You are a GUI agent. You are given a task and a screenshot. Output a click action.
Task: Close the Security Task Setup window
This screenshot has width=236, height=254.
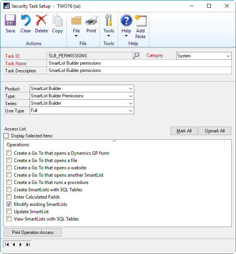pos(227,6)
